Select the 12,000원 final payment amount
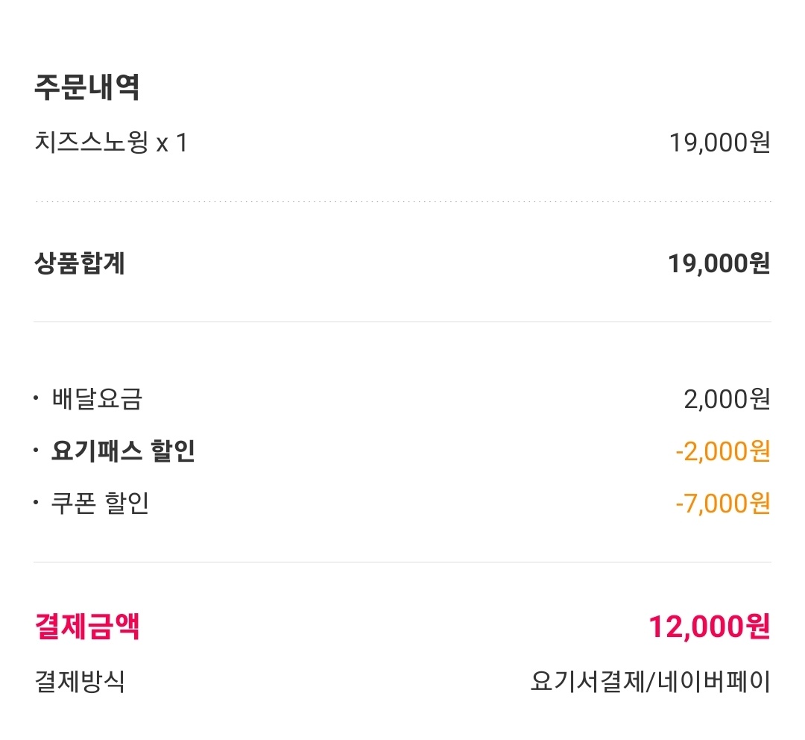This screenshot has width=805, height=740. click(709, 627)
